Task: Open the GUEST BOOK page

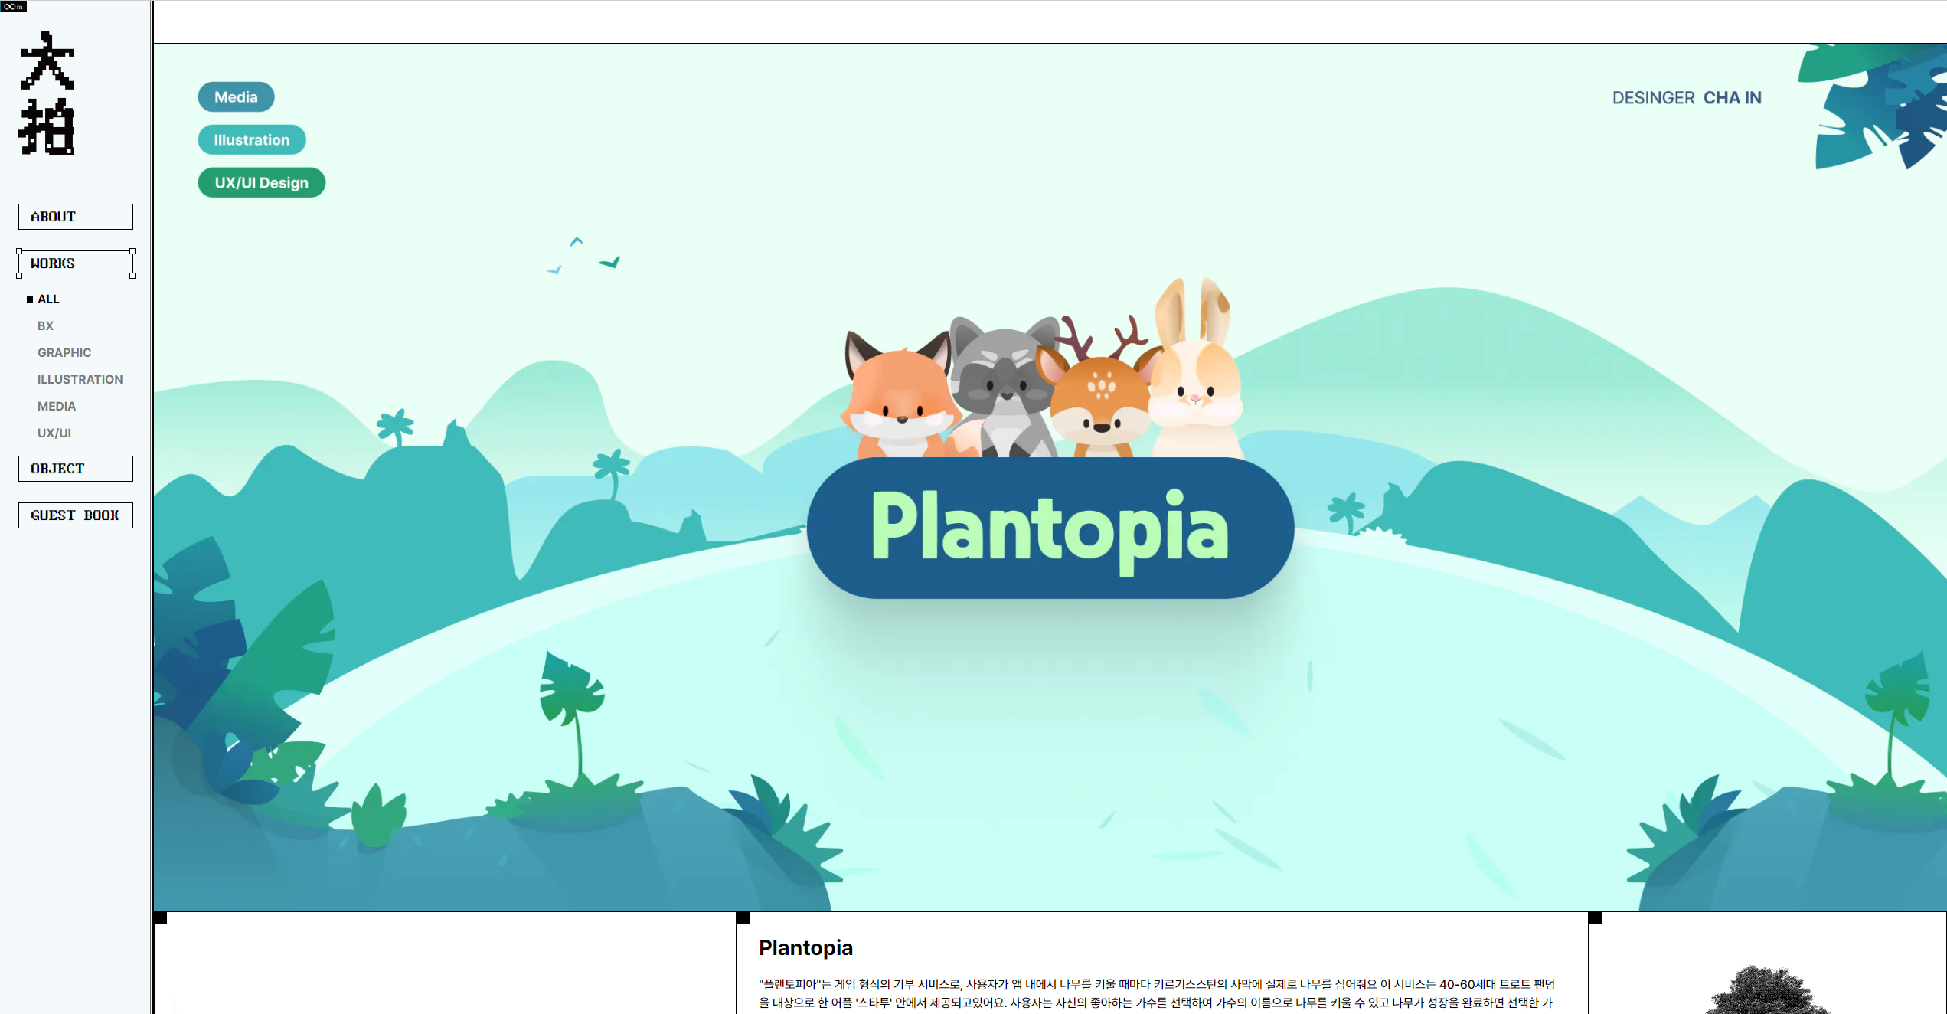Action: [x=76, y=515]
